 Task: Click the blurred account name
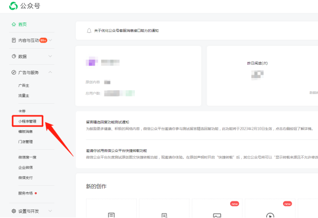(110, 63)
